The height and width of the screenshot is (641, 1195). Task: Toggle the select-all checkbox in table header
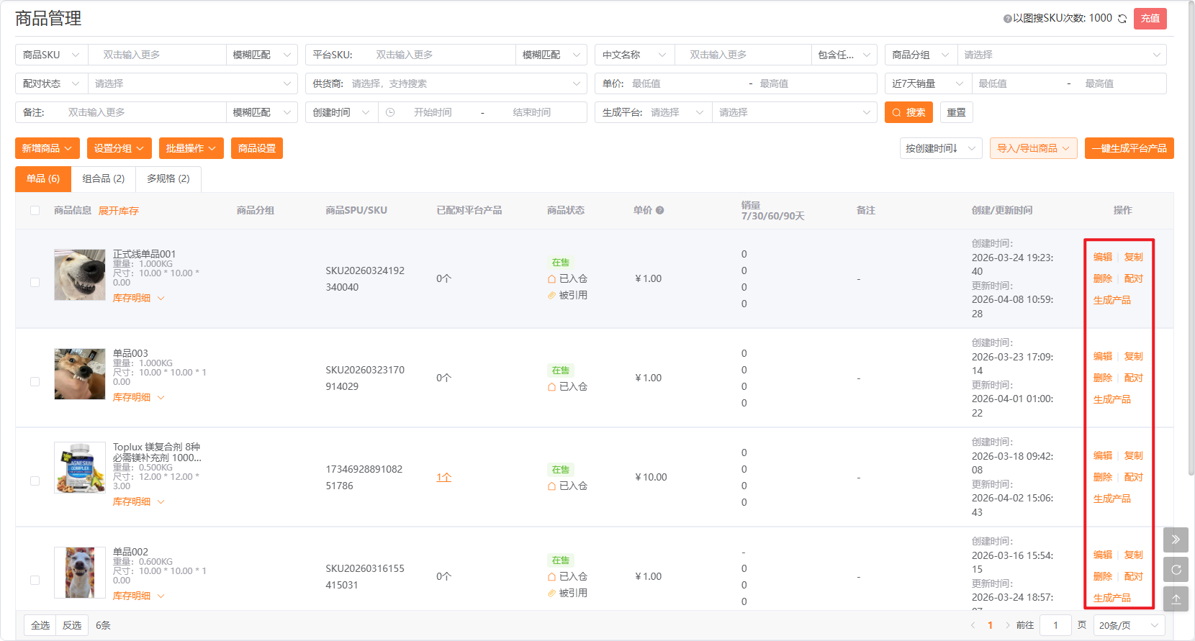(x=35, y=211)
